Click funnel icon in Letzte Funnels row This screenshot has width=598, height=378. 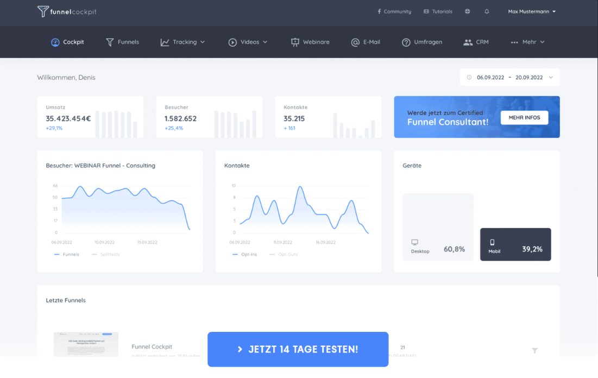(534, 351)
